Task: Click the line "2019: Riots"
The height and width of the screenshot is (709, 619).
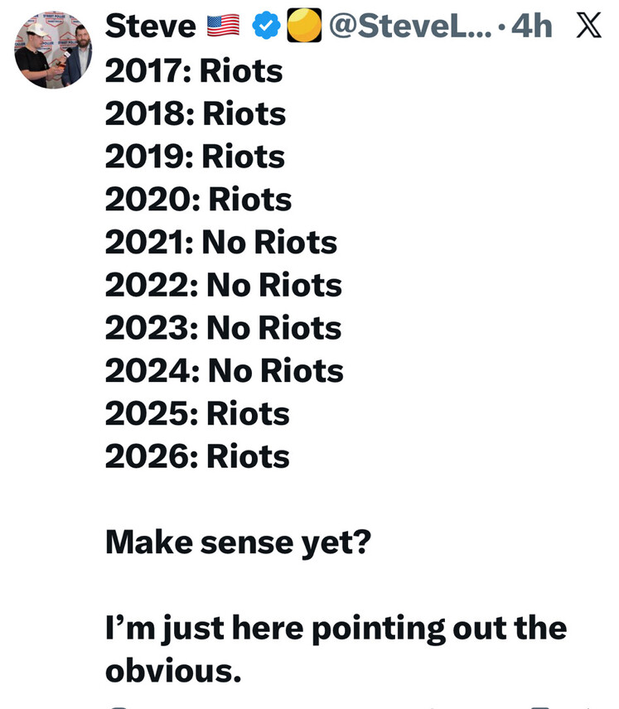Action: (x=196, y=157)
